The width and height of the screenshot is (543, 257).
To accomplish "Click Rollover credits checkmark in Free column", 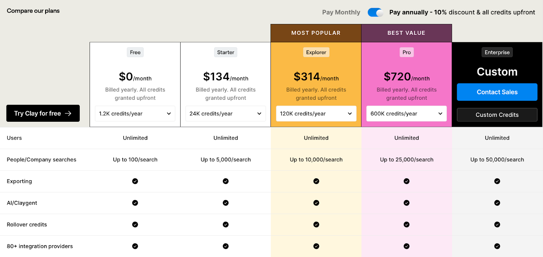I will (x=135, y=225).
